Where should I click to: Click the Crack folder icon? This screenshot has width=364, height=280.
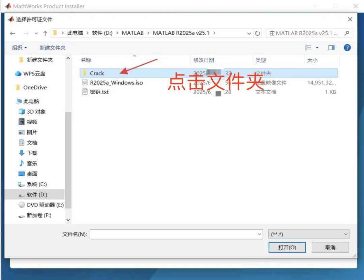click(85, 73)
